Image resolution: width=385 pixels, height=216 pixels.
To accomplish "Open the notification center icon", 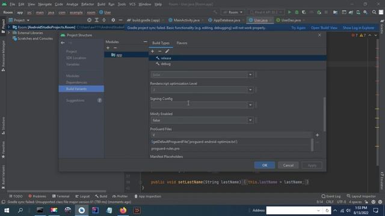I will coord(375,211).
